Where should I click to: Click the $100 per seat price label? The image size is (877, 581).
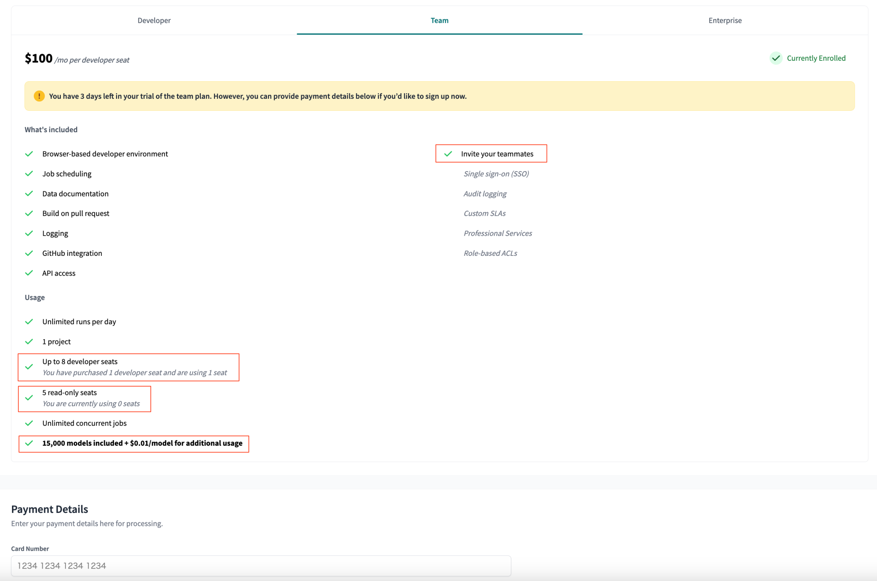(x=39, y=58)
